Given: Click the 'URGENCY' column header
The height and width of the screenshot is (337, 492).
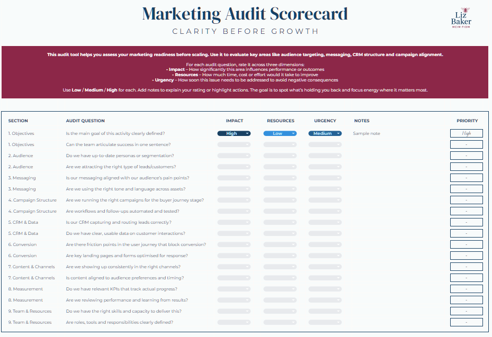Looking at the screenshot, I should 325,121.
